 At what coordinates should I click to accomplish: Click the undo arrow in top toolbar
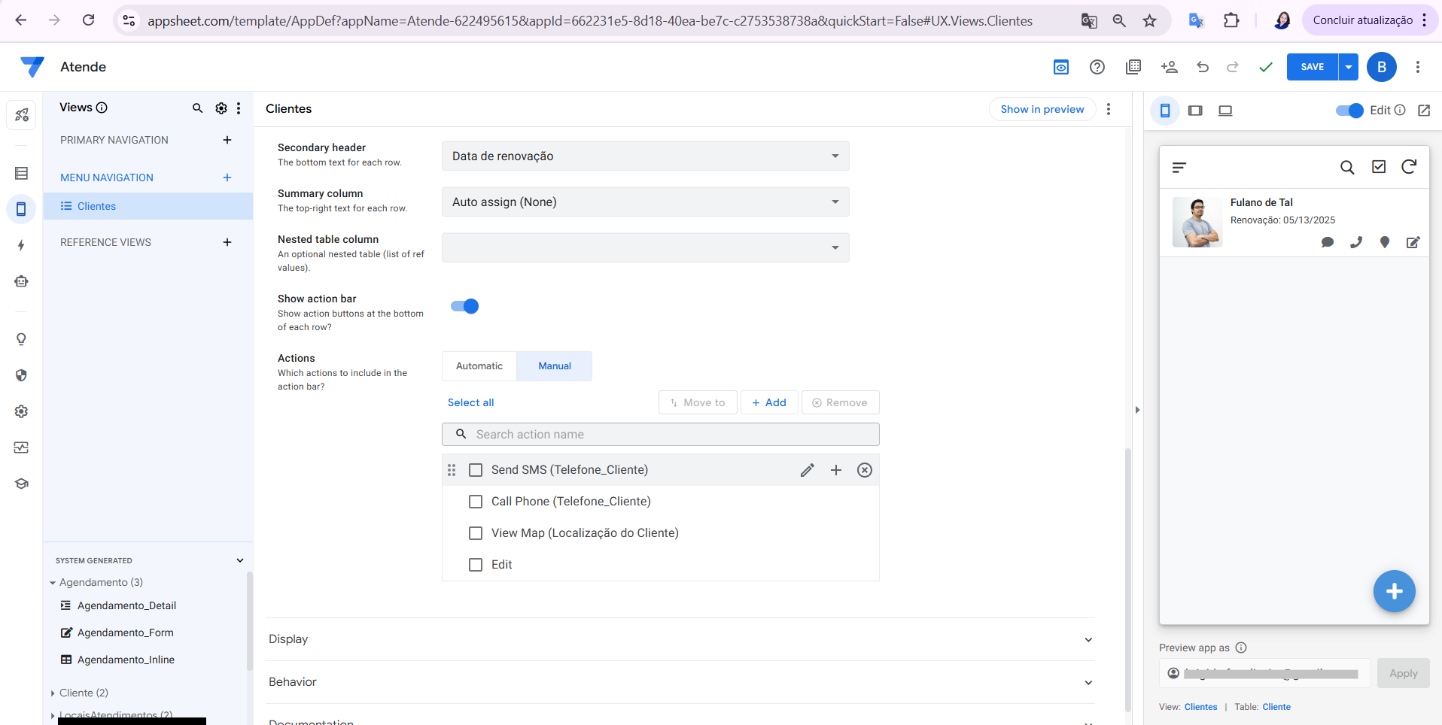coord(1203,67)
